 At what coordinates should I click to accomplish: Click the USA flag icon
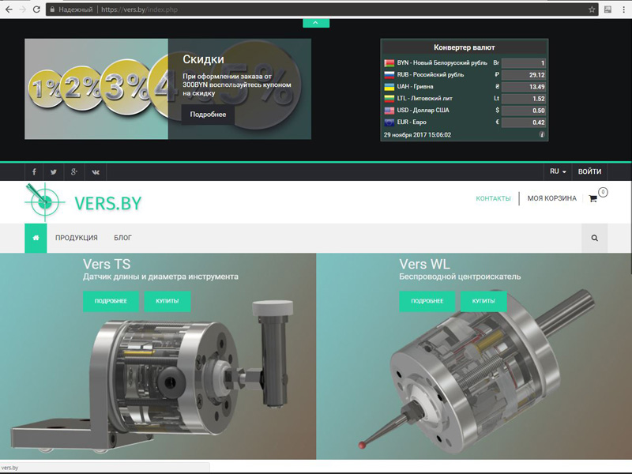click(389, 111)
